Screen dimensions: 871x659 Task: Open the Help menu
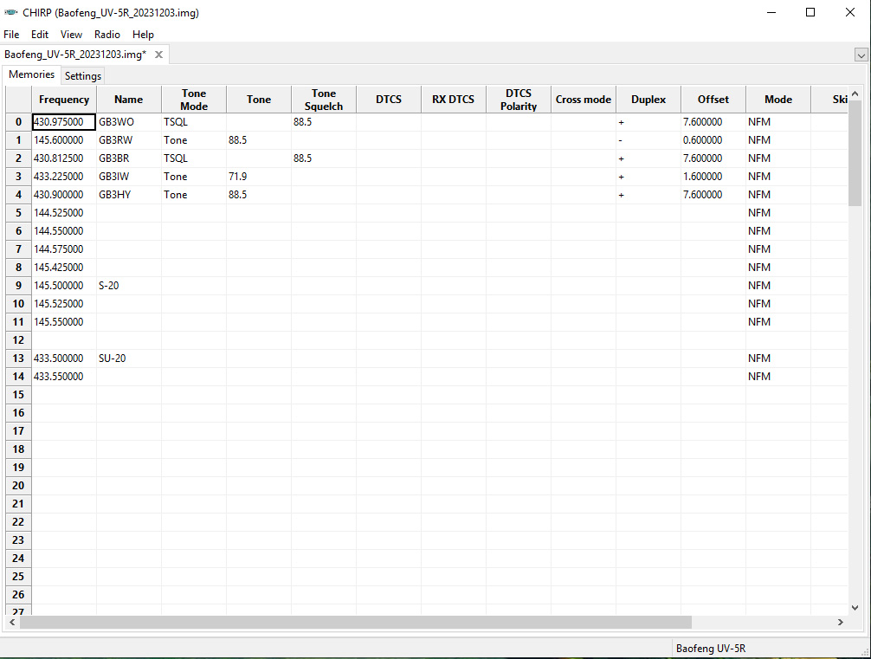coord(143,35)
